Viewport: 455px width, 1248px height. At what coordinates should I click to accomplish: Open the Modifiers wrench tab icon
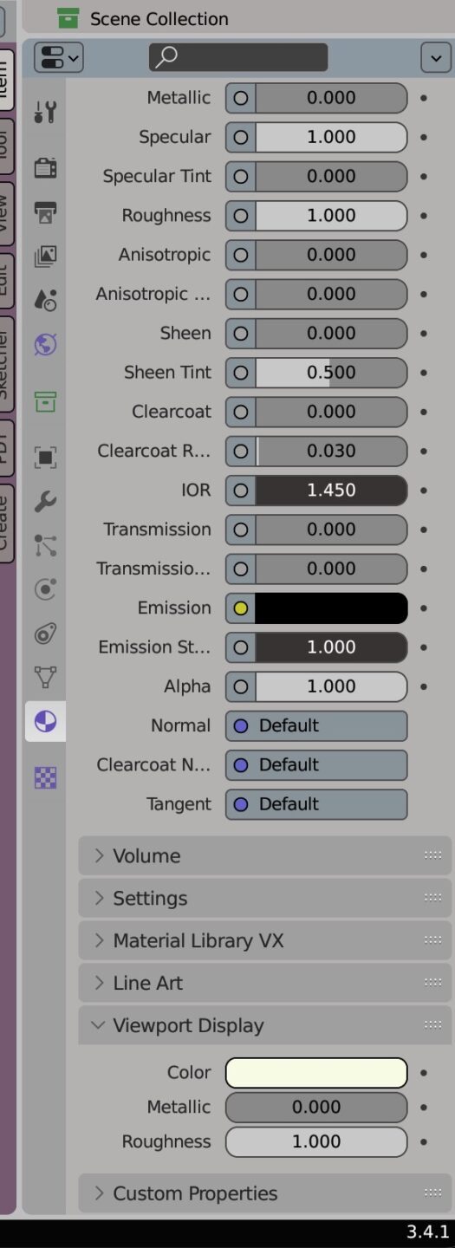[45, 500]
